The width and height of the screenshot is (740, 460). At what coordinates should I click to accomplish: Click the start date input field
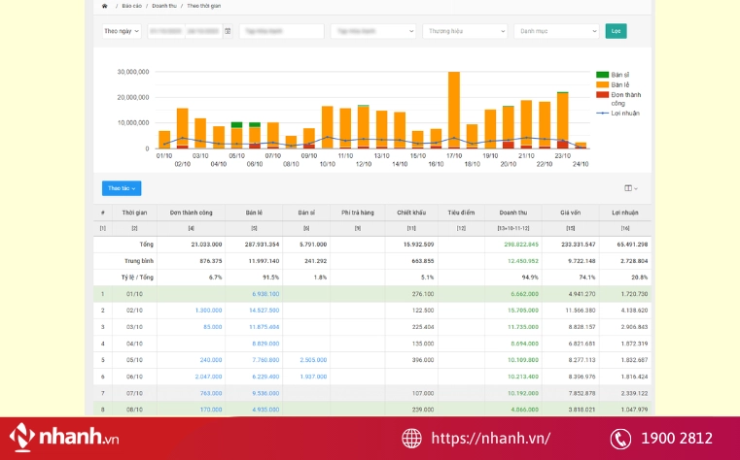[x=166, y=31]
